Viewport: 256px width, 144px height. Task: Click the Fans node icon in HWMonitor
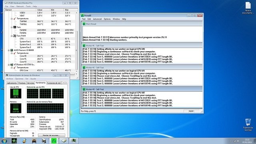point(15,27)
